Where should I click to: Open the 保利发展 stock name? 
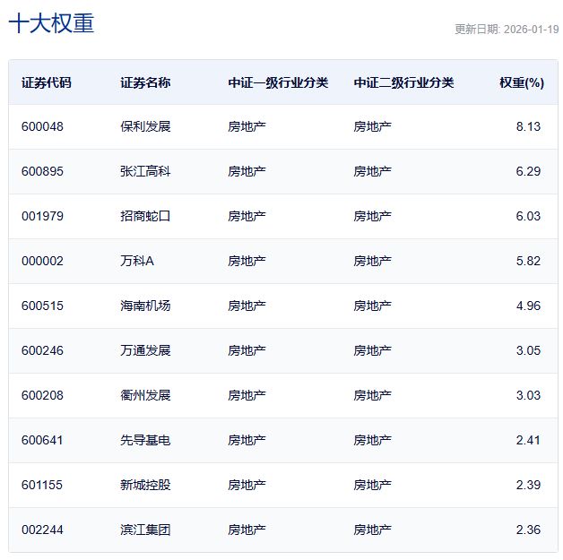pyautogui.click(x=145, y=126)
